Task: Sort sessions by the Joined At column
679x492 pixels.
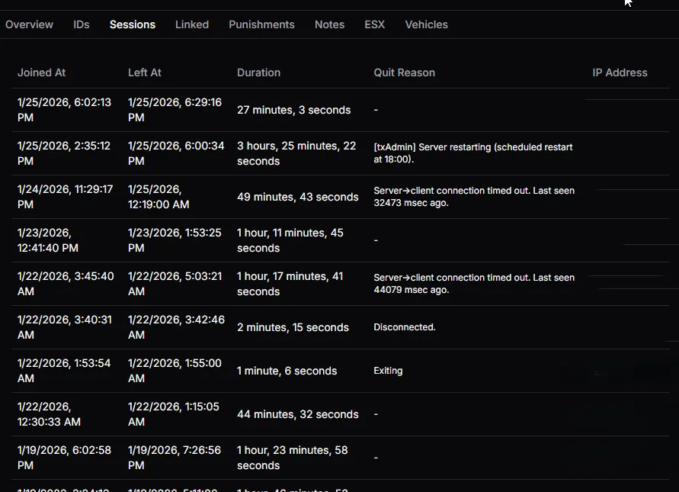Action: click(x=41, y=72)
